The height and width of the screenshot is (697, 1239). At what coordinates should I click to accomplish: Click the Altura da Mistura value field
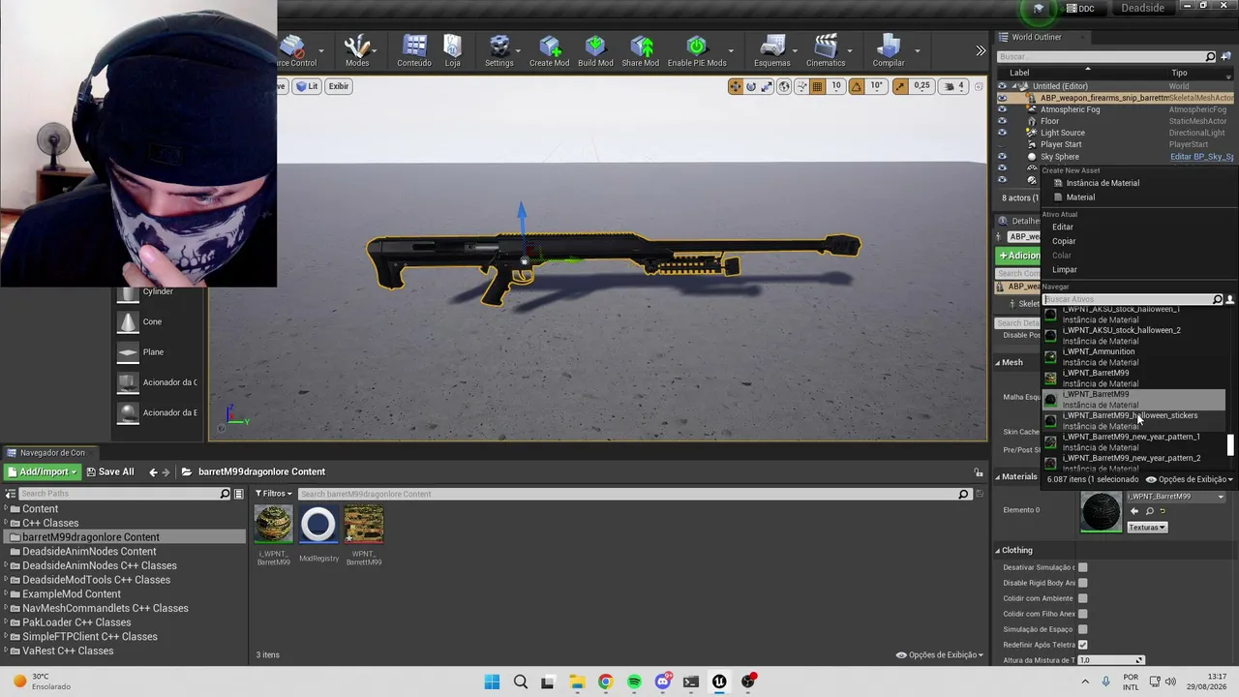click(1111, 660)
